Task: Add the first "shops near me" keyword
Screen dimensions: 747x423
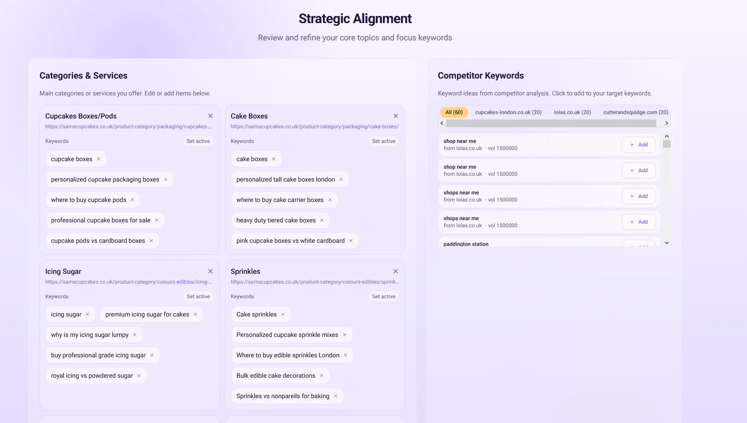Action: (x=639, y=196)
